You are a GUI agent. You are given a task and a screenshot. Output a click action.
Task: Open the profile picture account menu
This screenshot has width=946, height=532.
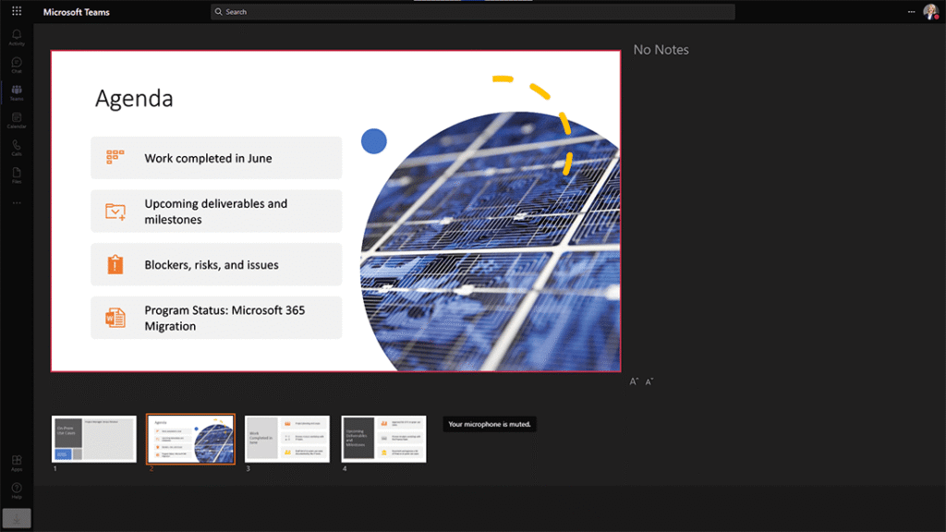(930, 12)
